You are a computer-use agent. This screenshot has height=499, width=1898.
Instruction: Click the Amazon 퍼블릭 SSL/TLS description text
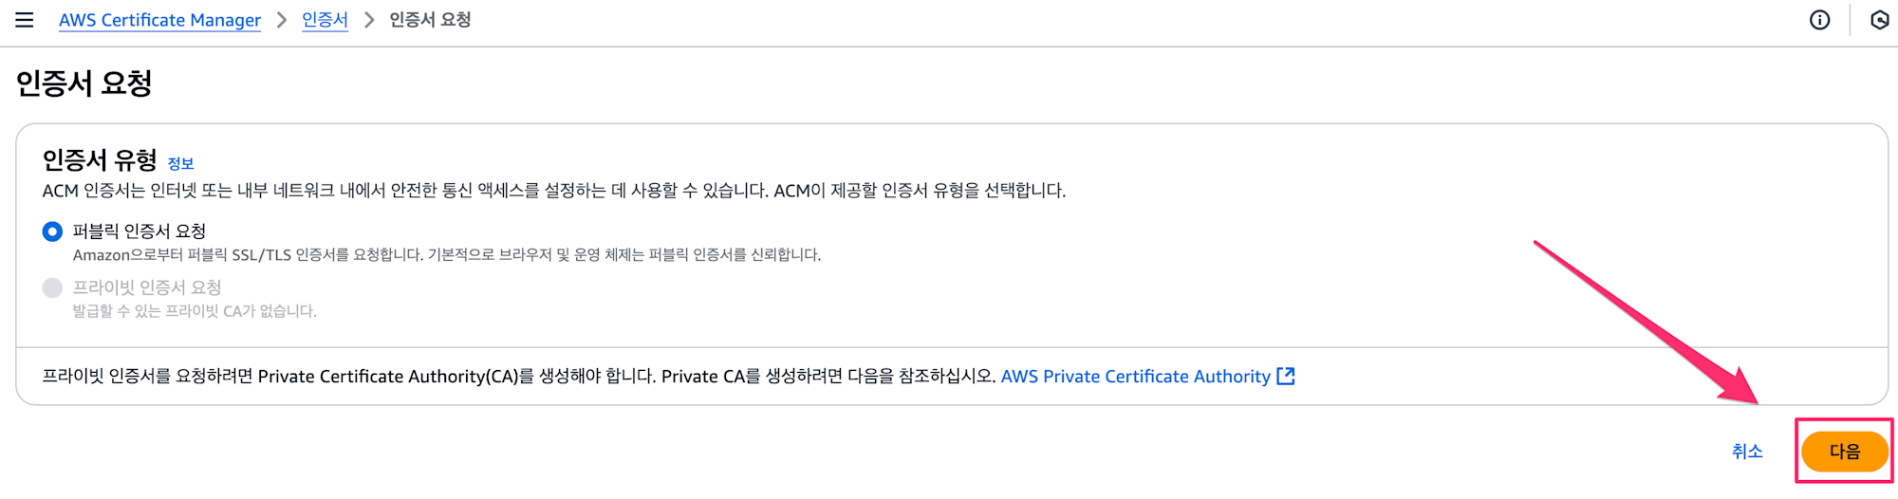pyautogui.click(x=447, y=255)
